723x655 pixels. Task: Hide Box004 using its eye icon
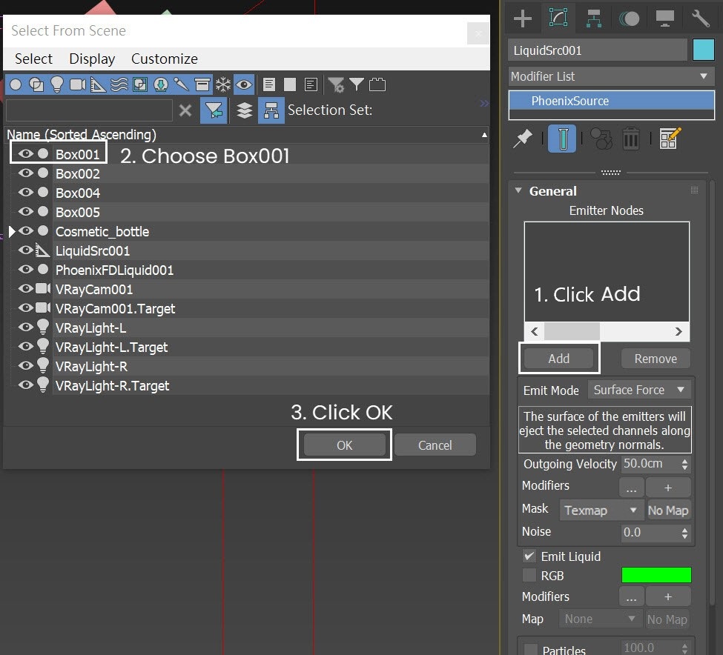(x=26, y=193)
